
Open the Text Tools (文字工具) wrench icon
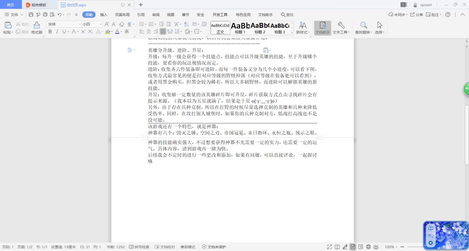pyautogui.click(x=341, y=26)
